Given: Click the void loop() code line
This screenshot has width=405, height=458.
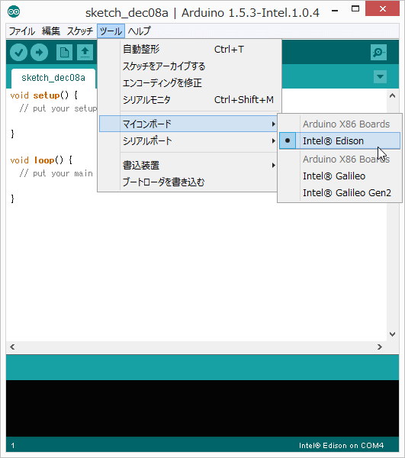Looking at the screenshot, I should (41, 160).
